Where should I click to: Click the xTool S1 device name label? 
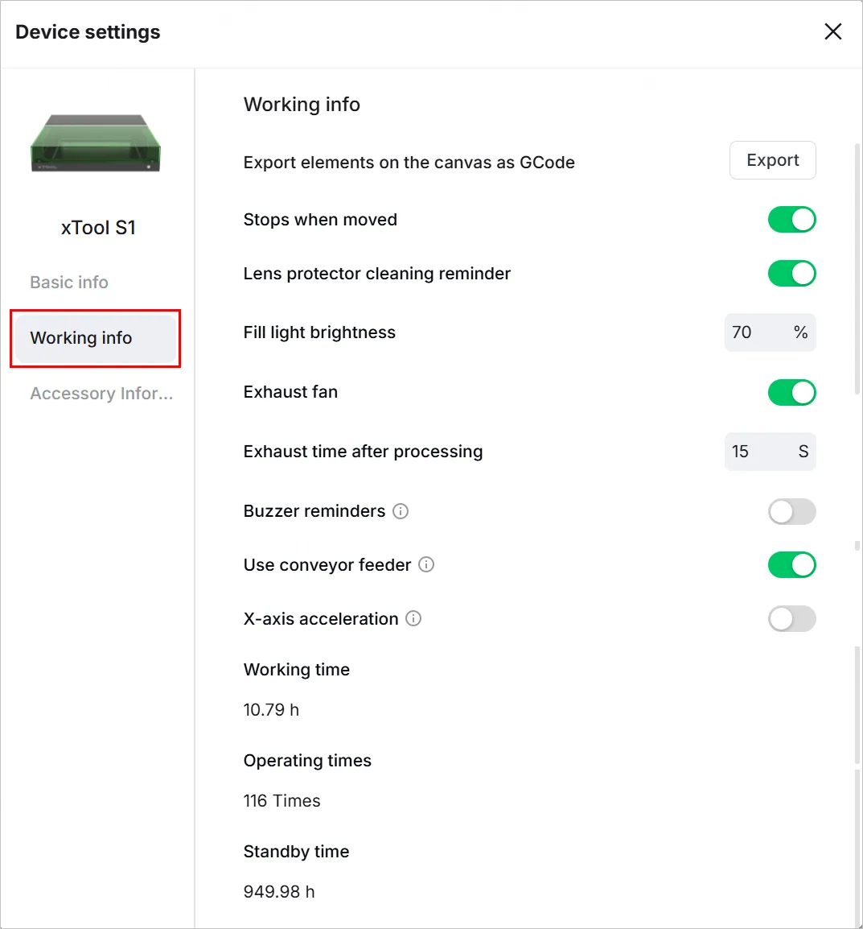tap(98, 228)
